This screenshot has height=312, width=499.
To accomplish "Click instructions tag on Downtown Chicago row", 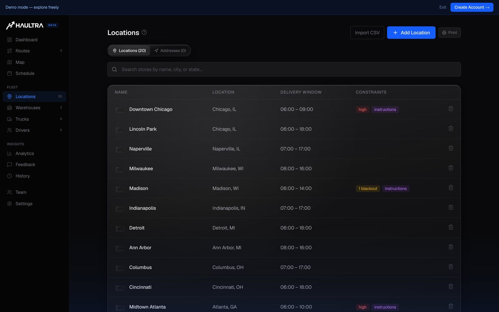I will (x=385, y=109).
